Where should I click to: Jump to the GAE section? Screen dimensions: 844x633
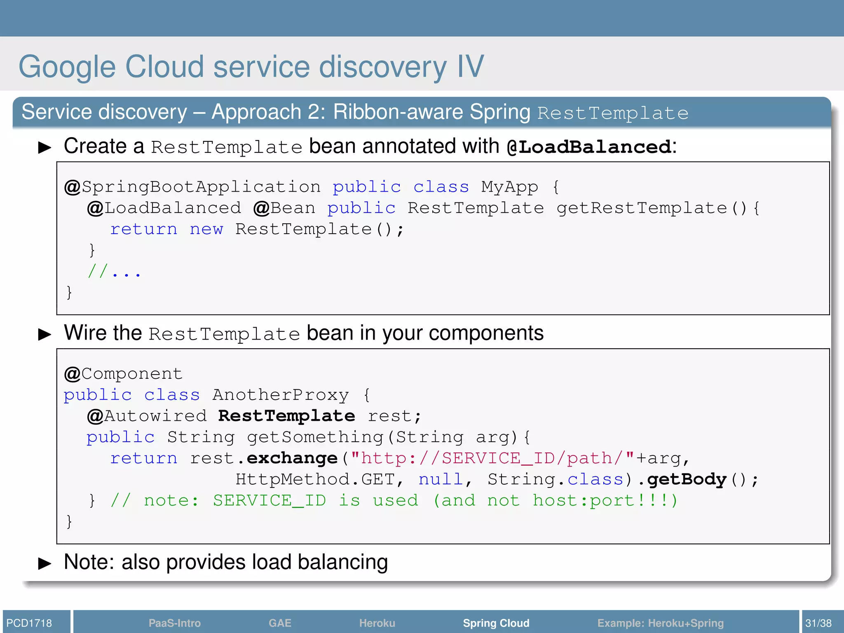click(280, 623)
